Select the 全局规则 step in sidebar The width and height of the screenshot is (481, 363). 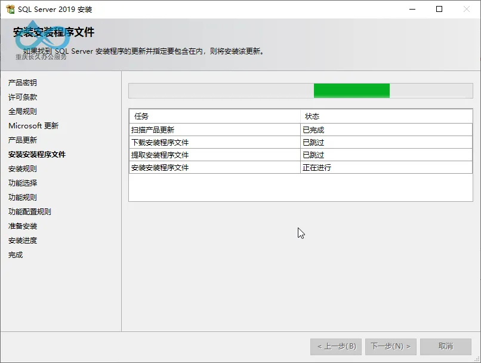point(23,112)
